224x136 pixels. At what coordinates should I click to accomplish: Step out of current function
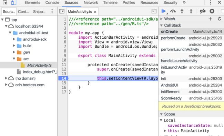click(191, 11)
